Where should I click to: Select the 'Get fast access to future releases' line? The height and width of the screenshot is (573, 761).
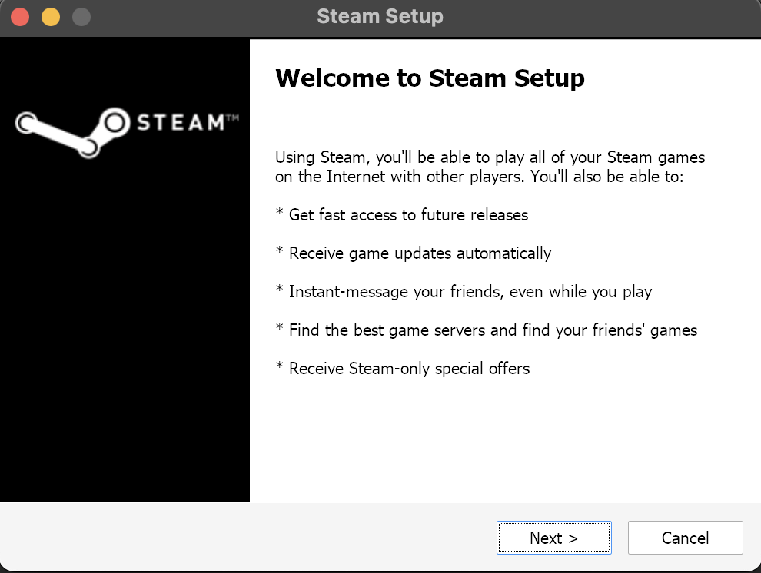tap(408, 215)
